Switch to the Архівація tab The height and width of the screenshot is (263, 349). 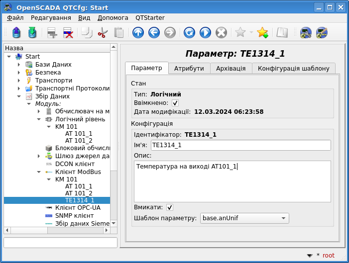point(231,68)
